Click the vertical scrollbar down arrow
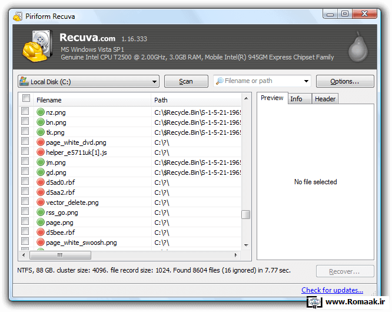 point(246,245)
